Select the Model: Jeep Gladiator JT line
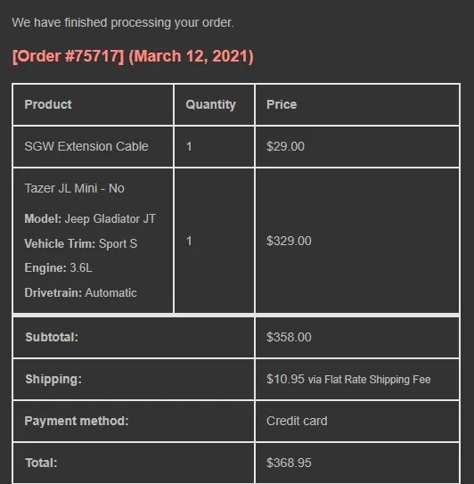This screenshot has height=484, width=474. tap(90, 219)
